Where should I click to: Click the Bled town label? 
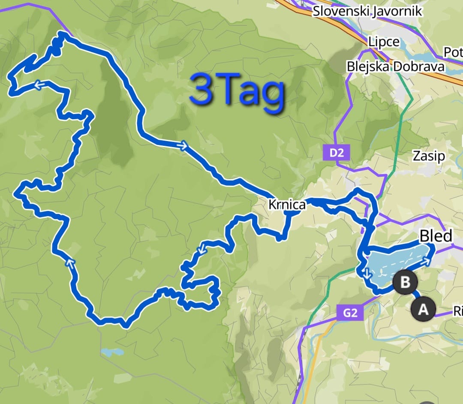pyautogui.click(x=436, y=236)
